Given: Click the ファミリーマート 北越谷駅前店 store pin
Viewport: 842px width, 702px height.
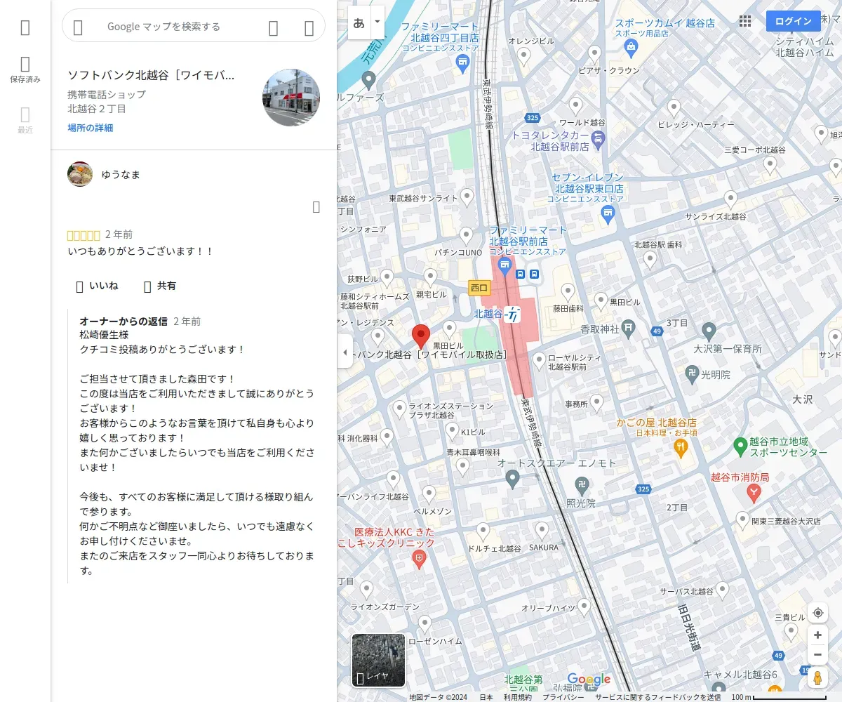Looking at the screenshot, I should click(504, 266).
